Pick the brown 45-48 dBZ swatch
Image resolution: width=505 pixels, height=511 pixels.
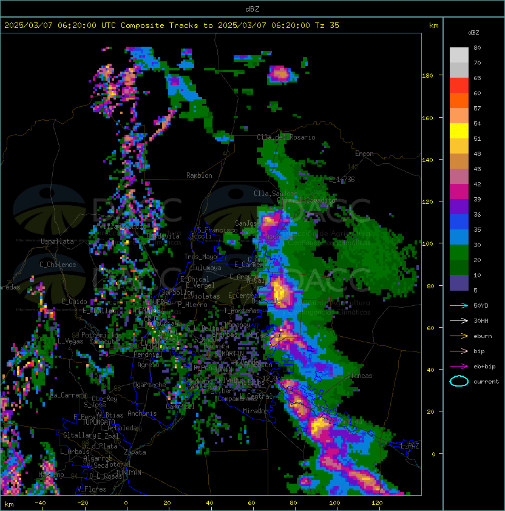click(459, 161)
